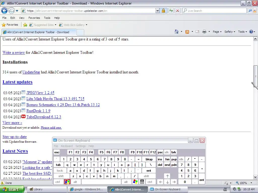The image size is (258, 193).
Task: Open the Edit menu in Internet Explorer
Action: click(13, 18)
